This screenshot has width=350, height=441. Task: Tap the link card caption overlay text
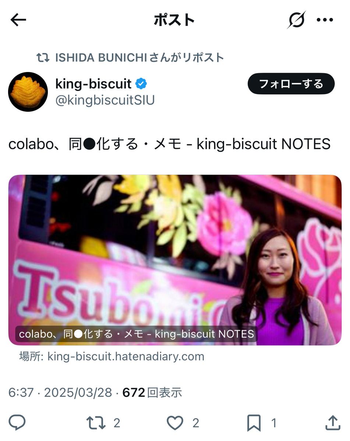(137, 334)
